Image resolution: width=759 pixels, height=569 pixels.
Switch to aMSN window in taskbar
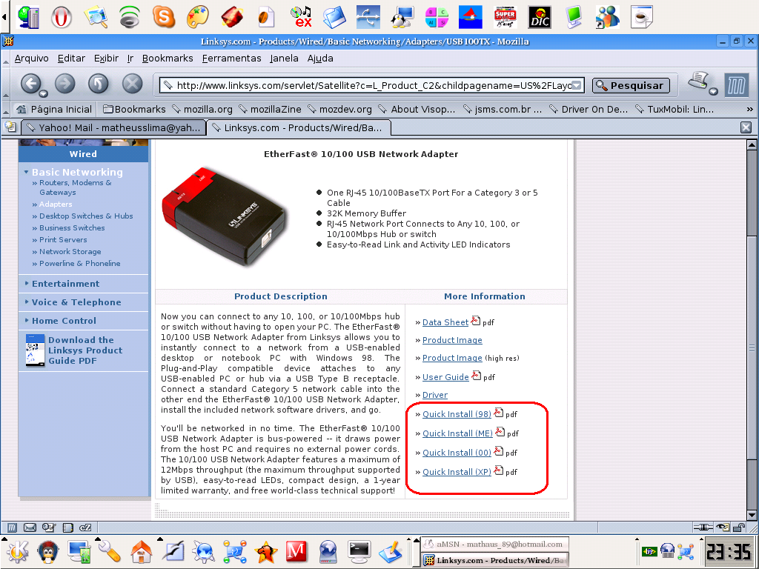(494, 544)
